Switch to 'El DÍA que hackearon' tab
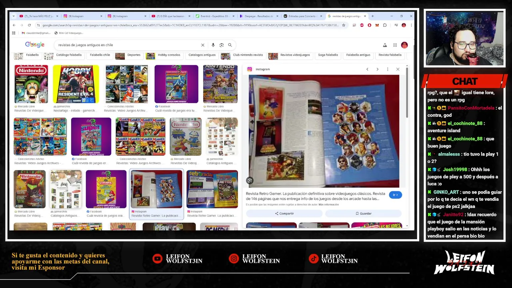The width and height of the screenshot is (512, 288). tap(170, 16)
